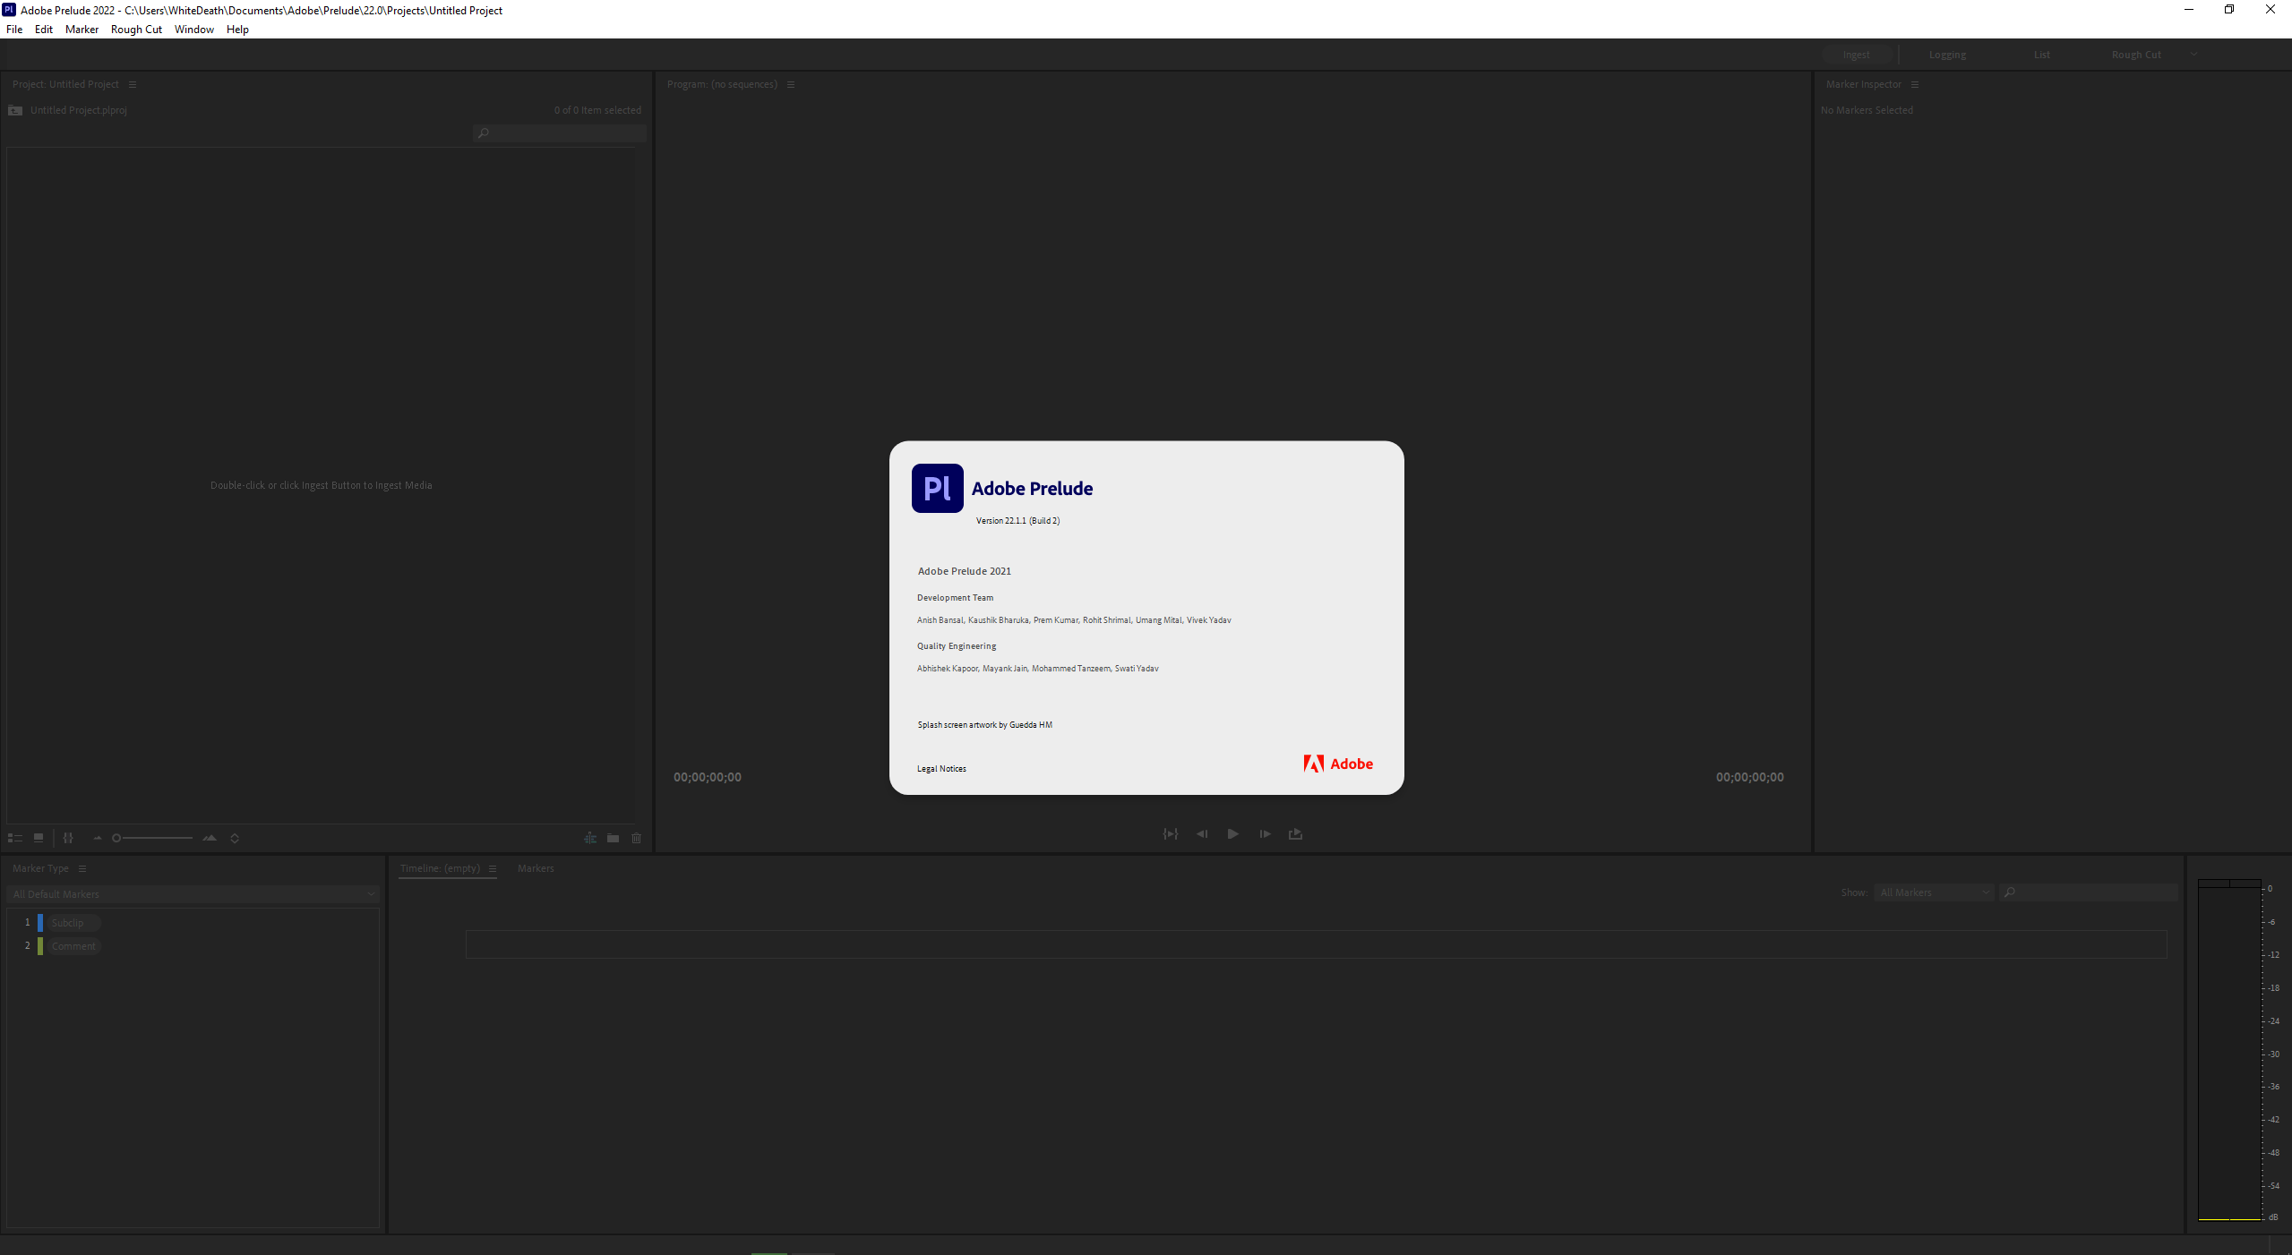Create a new bin with folder icon

tap(613, 838)
